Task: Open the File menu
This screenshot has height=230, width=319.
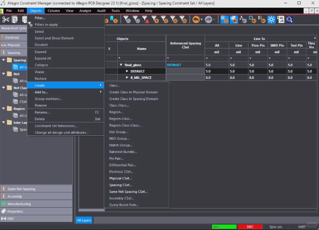Action: pos(9,11)
